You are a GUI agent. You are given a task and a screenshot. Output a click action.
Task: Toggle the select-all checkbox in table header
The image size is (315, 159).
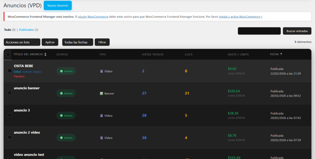[x=8, y=55]
